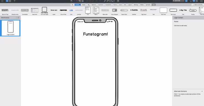
Task: Select the Login Screen wireframe thumbnail
Action: (10, 28)
